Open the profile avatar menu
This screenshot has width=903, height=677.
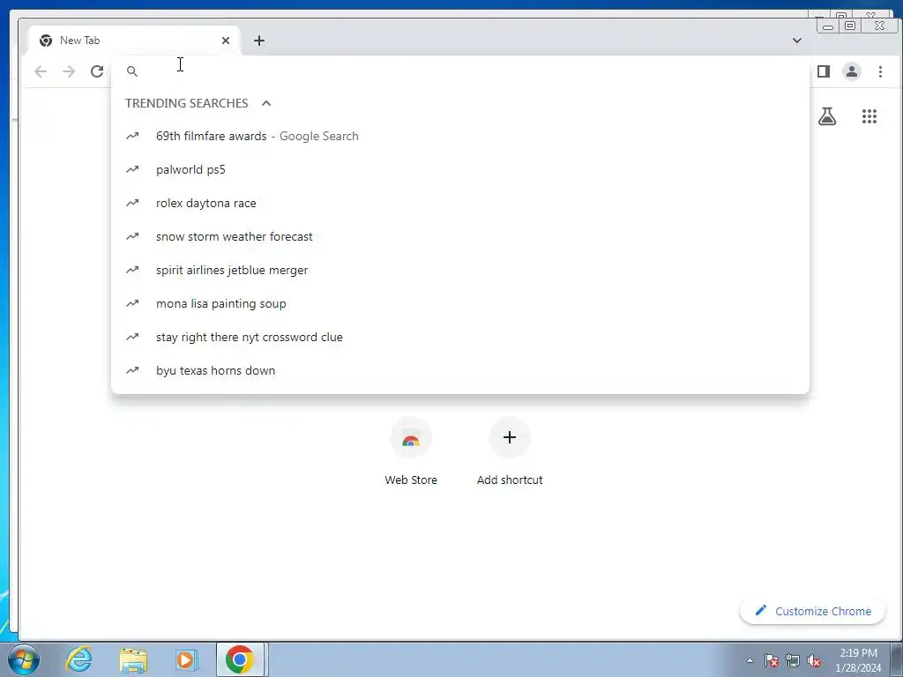pos(852,71)
